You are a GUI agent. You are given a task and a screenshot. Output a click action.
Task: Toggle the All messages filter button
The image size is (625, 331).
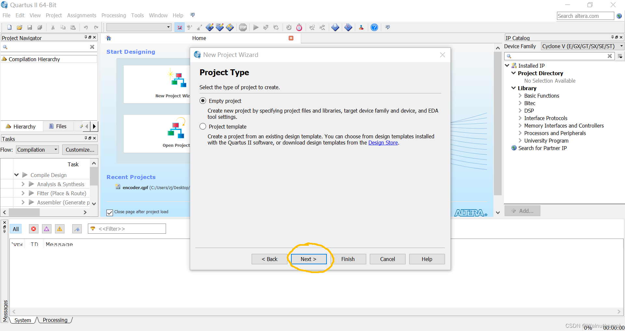pos(16,229)
